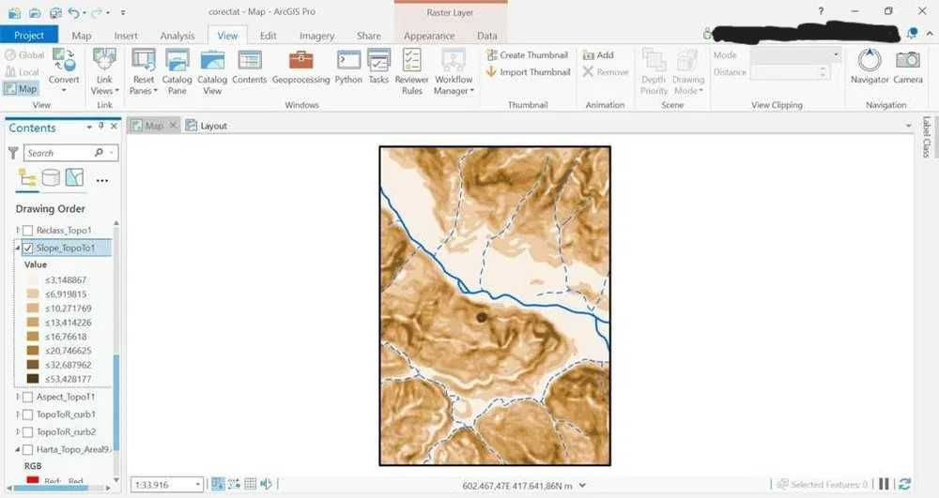Click the save project icon in title bar
The image size is (939, 498).
pos(55,12)
